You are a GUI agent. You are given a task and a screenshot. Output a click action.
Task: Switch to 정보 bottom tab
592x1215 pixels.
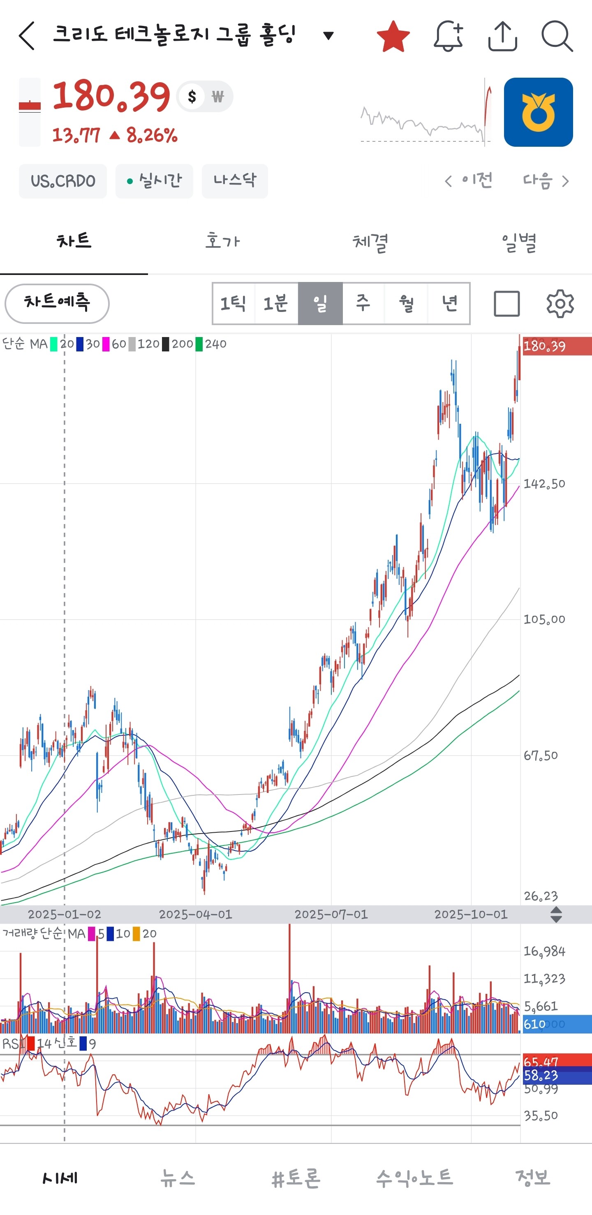point(533,1178)
